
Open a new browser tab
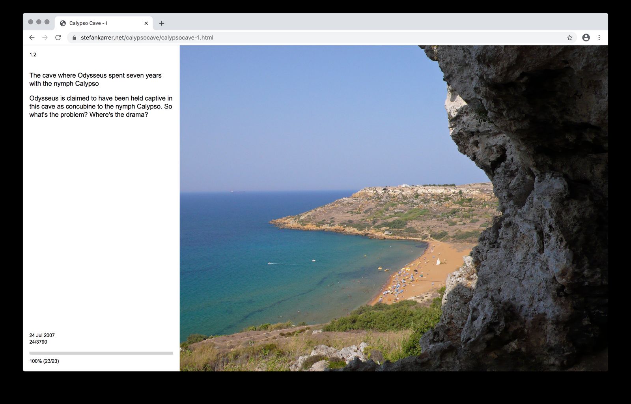(x=162, y=23)
